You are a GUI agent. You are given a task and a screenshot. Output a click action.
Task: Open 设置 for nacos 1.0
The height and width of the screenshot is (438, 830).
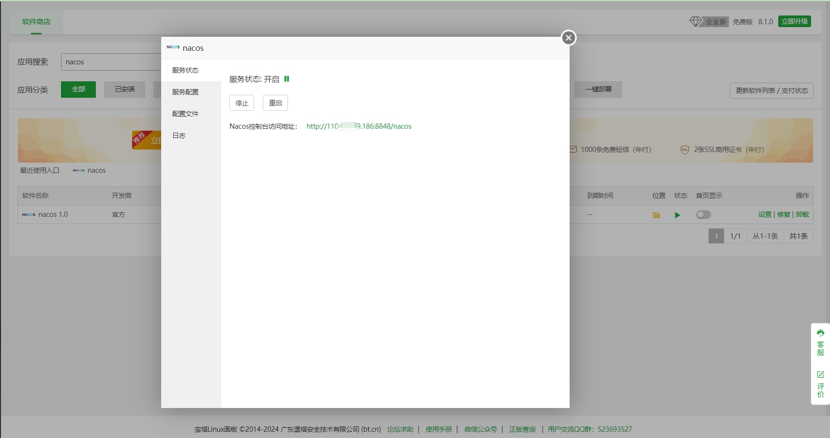(765, 214)
